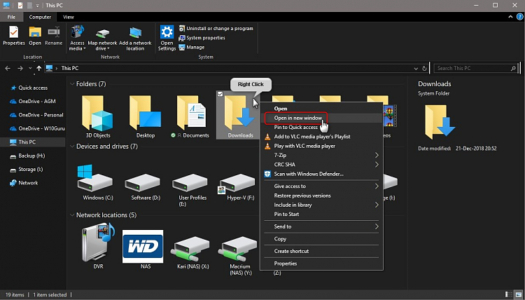Open the recent locations dropdown arrow
This screenshot has height=300, width=525.
30,69
